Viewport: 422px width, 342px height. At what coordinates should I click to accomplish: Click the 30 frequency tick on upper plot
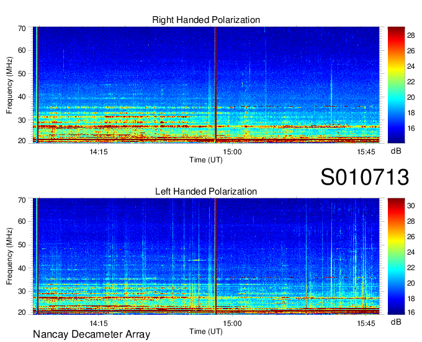(x=22, y=120)
